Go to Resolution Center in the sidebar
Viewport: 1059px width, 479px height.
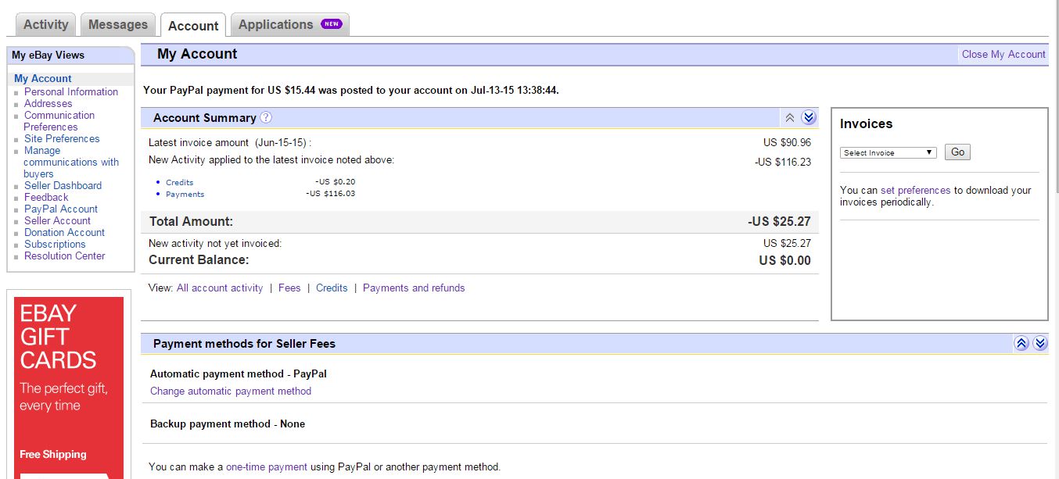(x=64, y=256)
